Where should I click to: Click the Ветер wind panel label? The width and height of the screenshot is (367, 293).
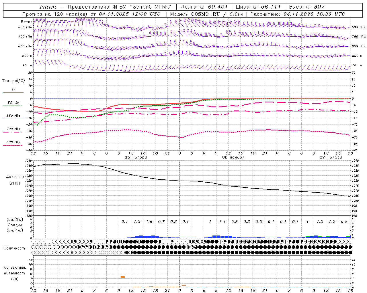click(x=26, y=22)
